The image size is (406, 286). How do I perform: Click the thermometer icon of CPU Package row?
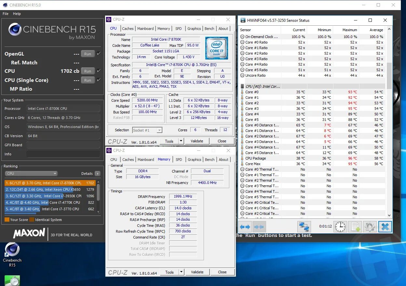click(242, 158)
